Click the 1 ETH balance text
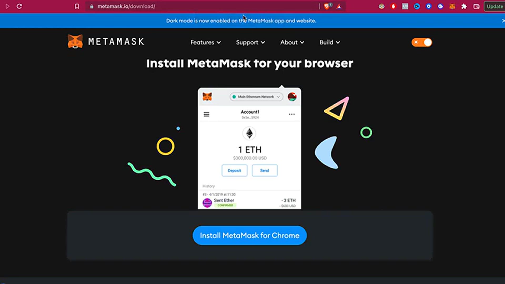Image resolution: width=505 pixels, height=284 pixels. pyautogui.click(x=250, y=150)
